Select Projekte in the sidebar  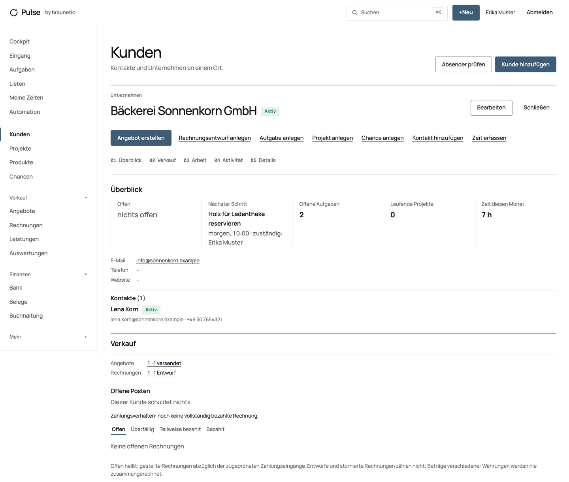click(20, 149)
